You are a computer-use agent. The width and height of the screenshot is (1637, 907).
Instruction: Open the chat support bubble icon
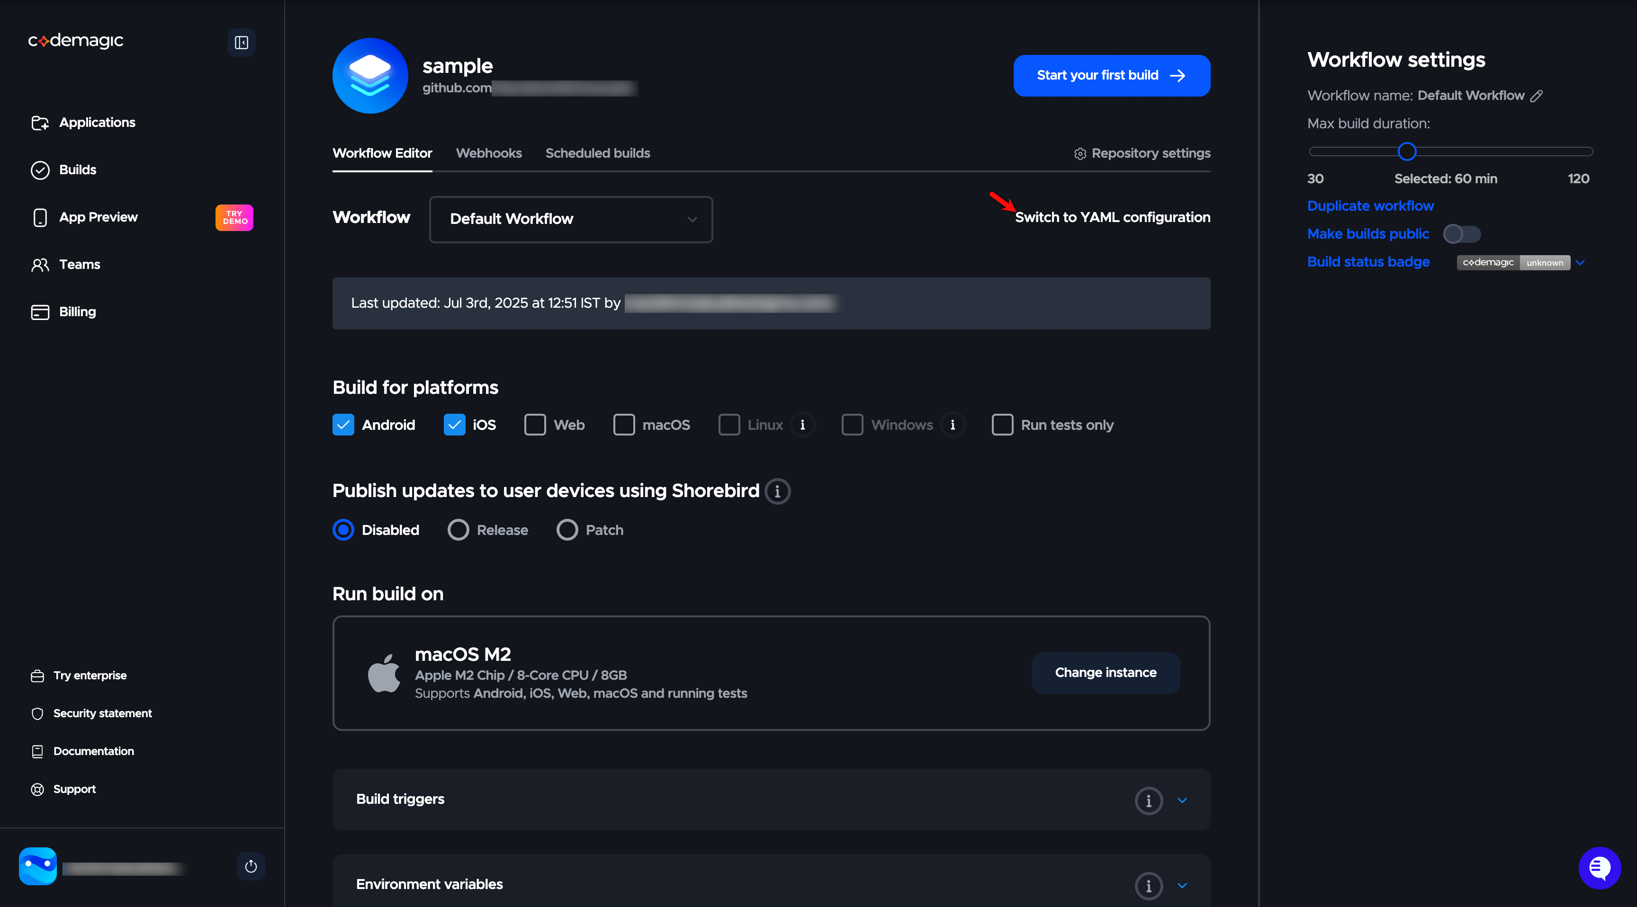coord(1599,868)
